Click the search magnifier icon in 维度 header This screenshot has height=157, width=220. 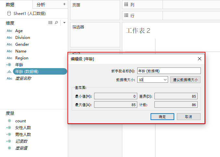tap(56, 23)
